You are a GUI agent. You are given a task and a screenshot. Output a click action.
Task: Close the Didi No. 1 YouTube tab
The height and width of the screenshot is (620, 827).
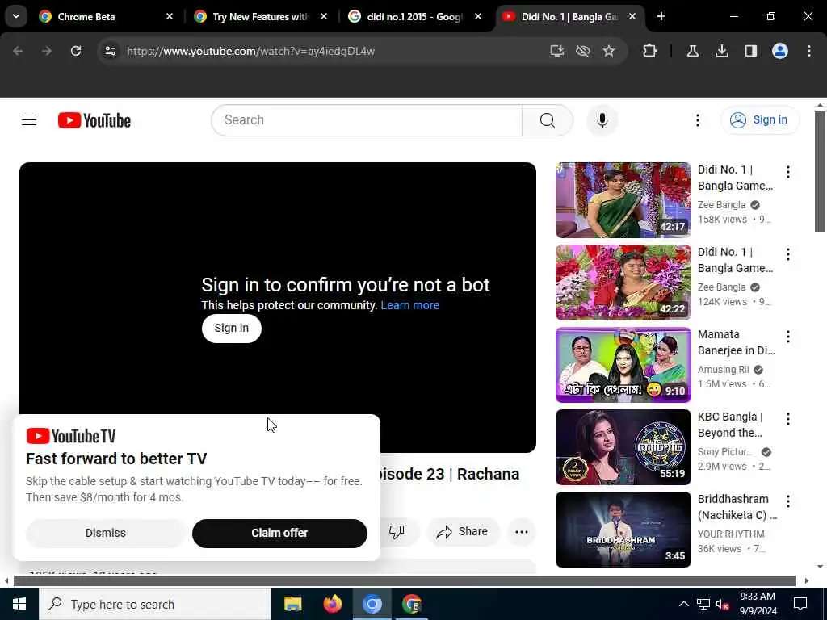[632, 16]
